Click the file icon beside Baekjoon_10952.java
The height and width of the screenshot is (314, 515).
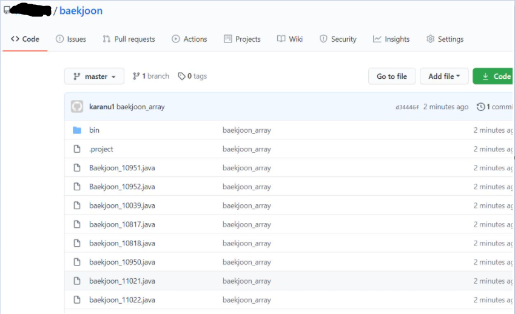pos(77,187)
